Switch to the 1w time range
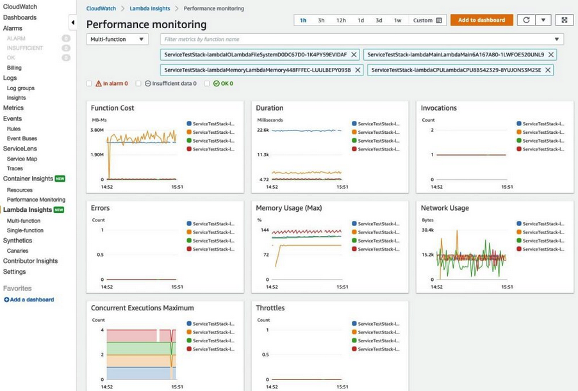The height and width of the screenshot is (391, 578). point(397,20)
